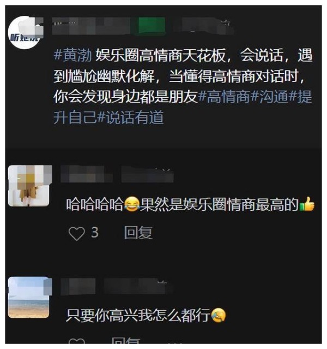Like the first comment with the heart icon

[77, 233]
